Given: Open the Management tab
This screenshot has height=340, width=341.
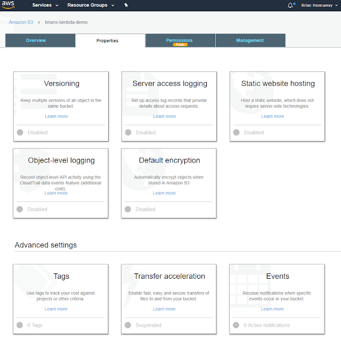Looking at the screenshot, I should click(x=250, y=41).
